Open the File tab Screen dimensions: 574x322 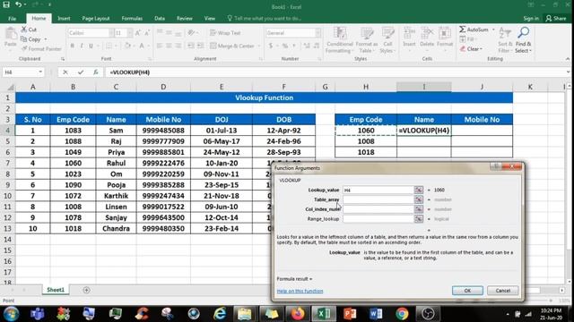click(12, 18)
